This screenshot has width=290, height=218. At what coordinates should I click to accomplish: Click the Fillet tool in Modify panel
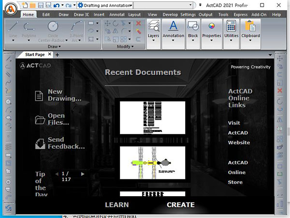tap(124, 31)
